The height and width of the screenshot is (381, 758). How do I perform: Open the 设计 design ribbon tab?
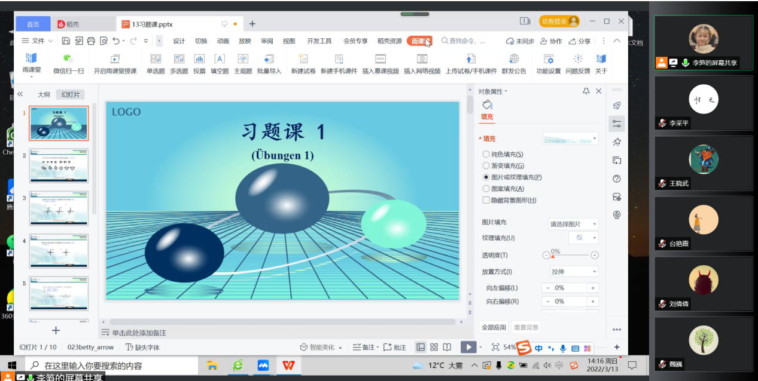179,41
